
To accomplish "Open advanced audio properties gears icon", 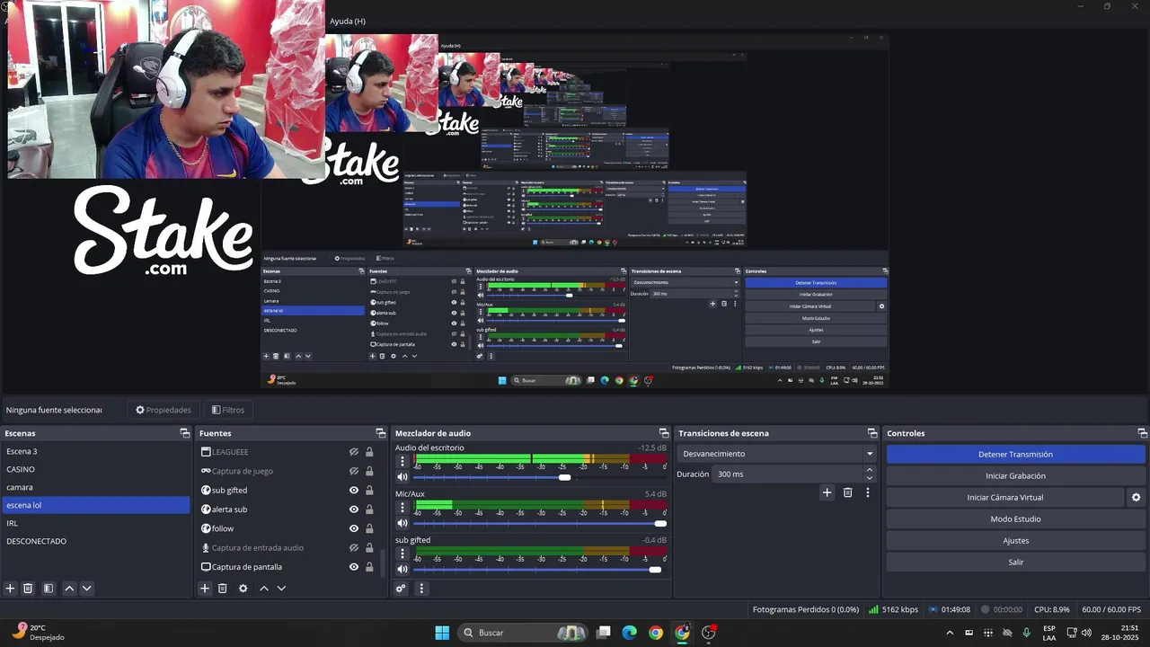I will click(401, 589).
